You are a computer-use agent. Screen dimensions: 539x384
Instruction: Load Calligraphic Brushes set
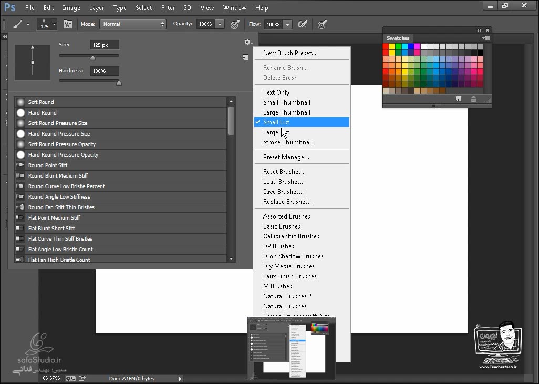click(x=302, y=236)
